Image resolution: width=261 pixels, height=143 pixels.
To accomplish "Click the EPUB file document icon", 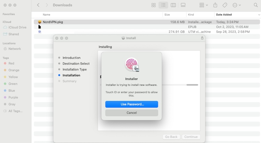I will (39, 27).
